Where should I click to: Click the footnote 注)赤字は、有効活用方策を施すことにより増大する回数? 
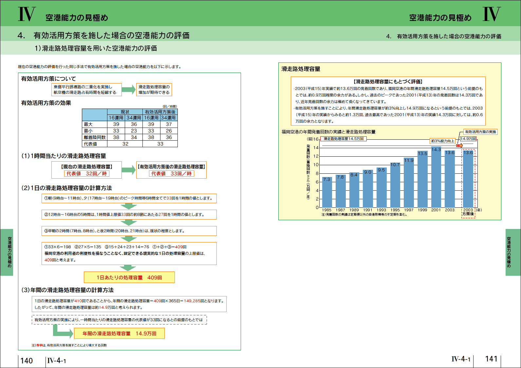coord(69,345)
